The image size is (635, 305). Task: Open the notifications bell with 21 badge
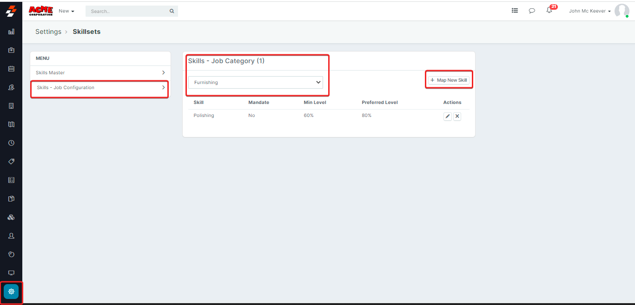pyautogui.click(x=550, y=10)
